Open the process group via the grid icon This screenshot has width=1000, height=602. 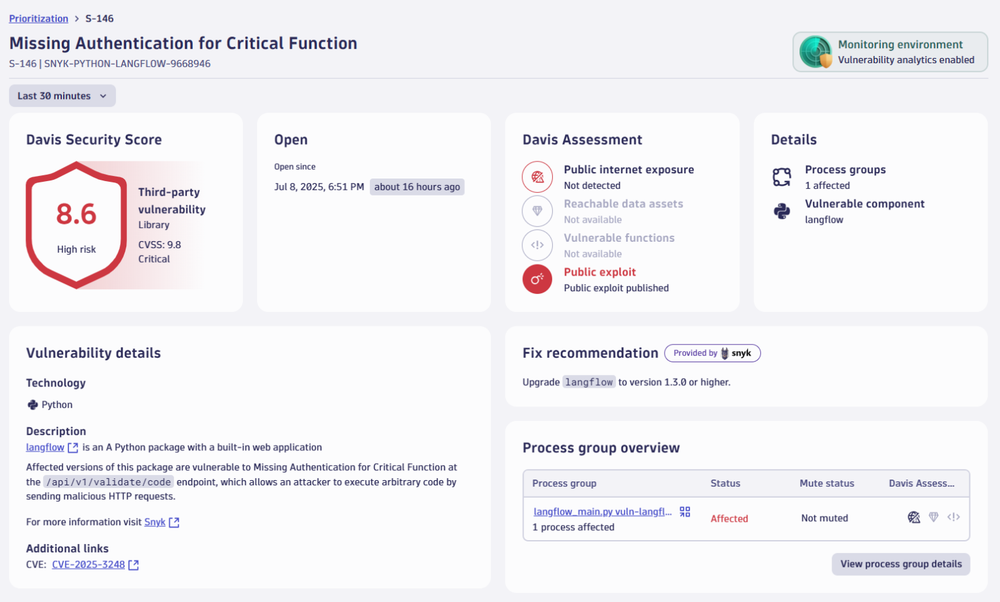tap(684, 511)
